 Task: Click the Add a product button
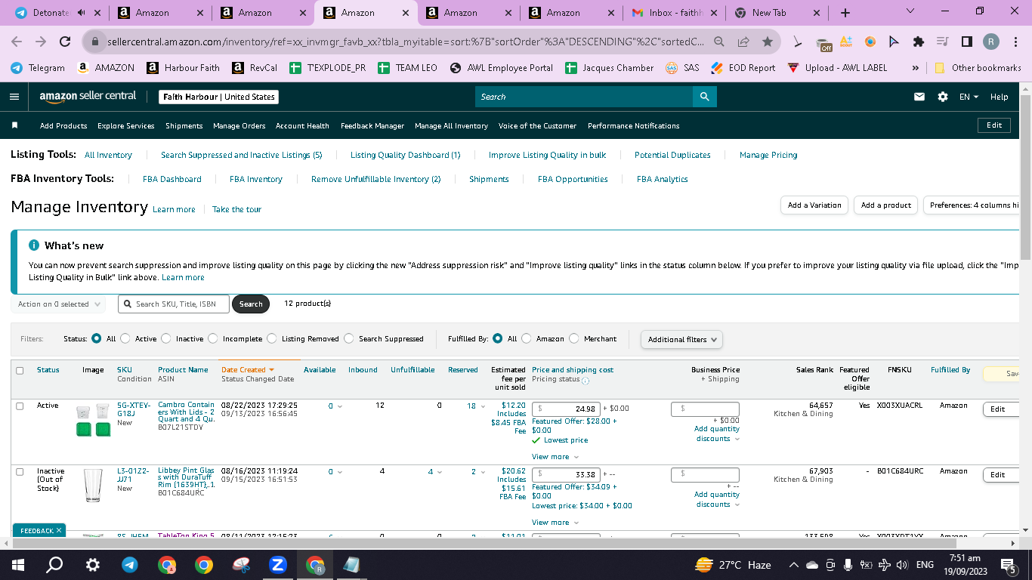(x=886, y=205)
